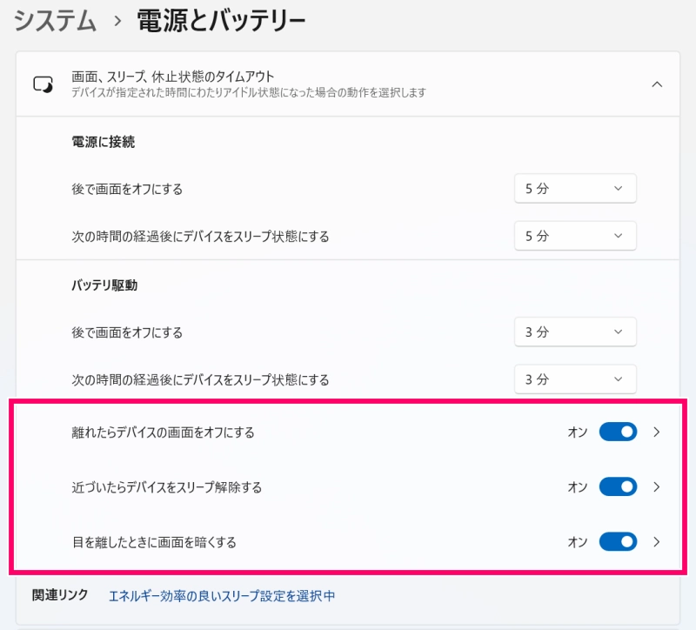Click the screen and sleep timeout section icon

click(x=44, y=82)
